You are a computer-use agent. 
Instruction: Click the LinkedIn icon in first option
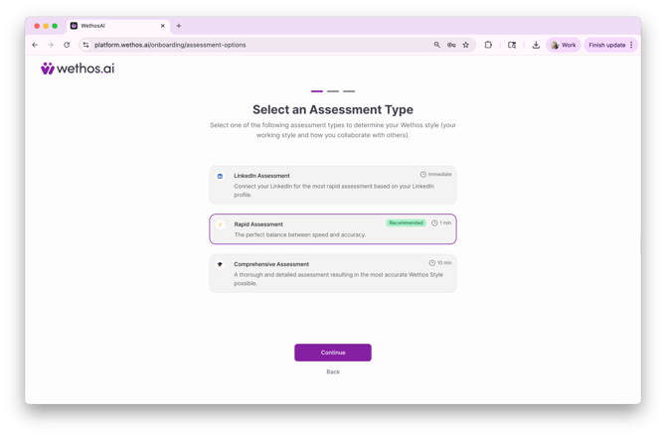(221, 176)
